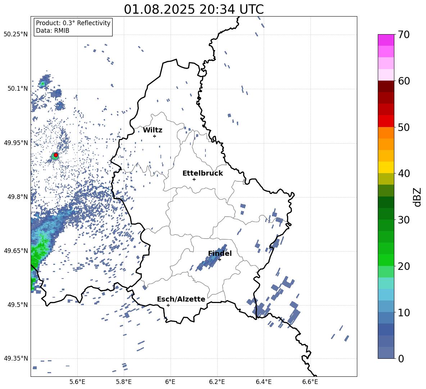Select the Findel location label
The width and height of the screenshot is (426, 389).
220,253
